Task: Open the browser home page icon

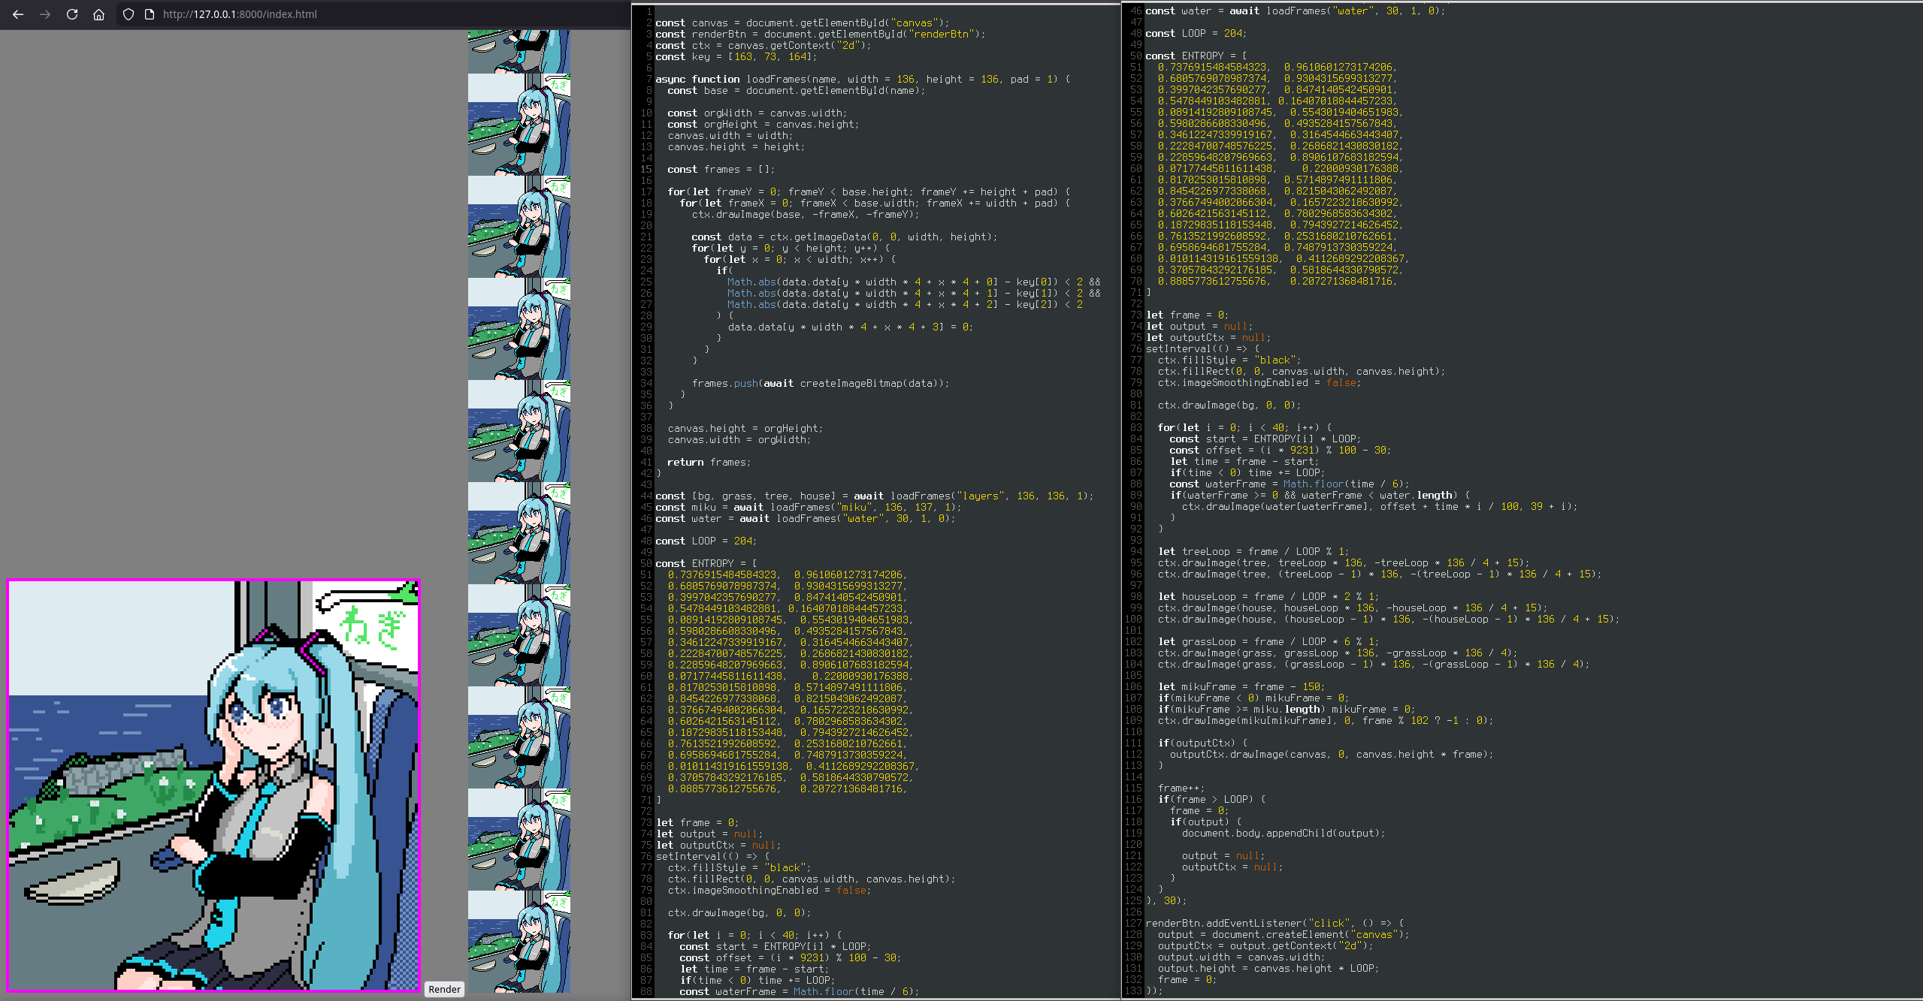Action: point(99,14)
